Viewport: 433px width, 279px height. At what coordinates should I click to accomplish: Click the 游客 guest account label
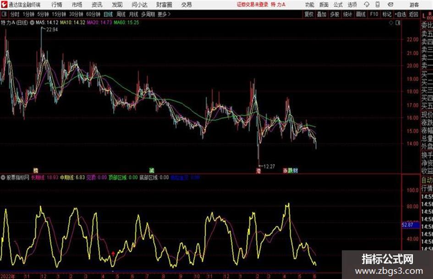point(414,5)
